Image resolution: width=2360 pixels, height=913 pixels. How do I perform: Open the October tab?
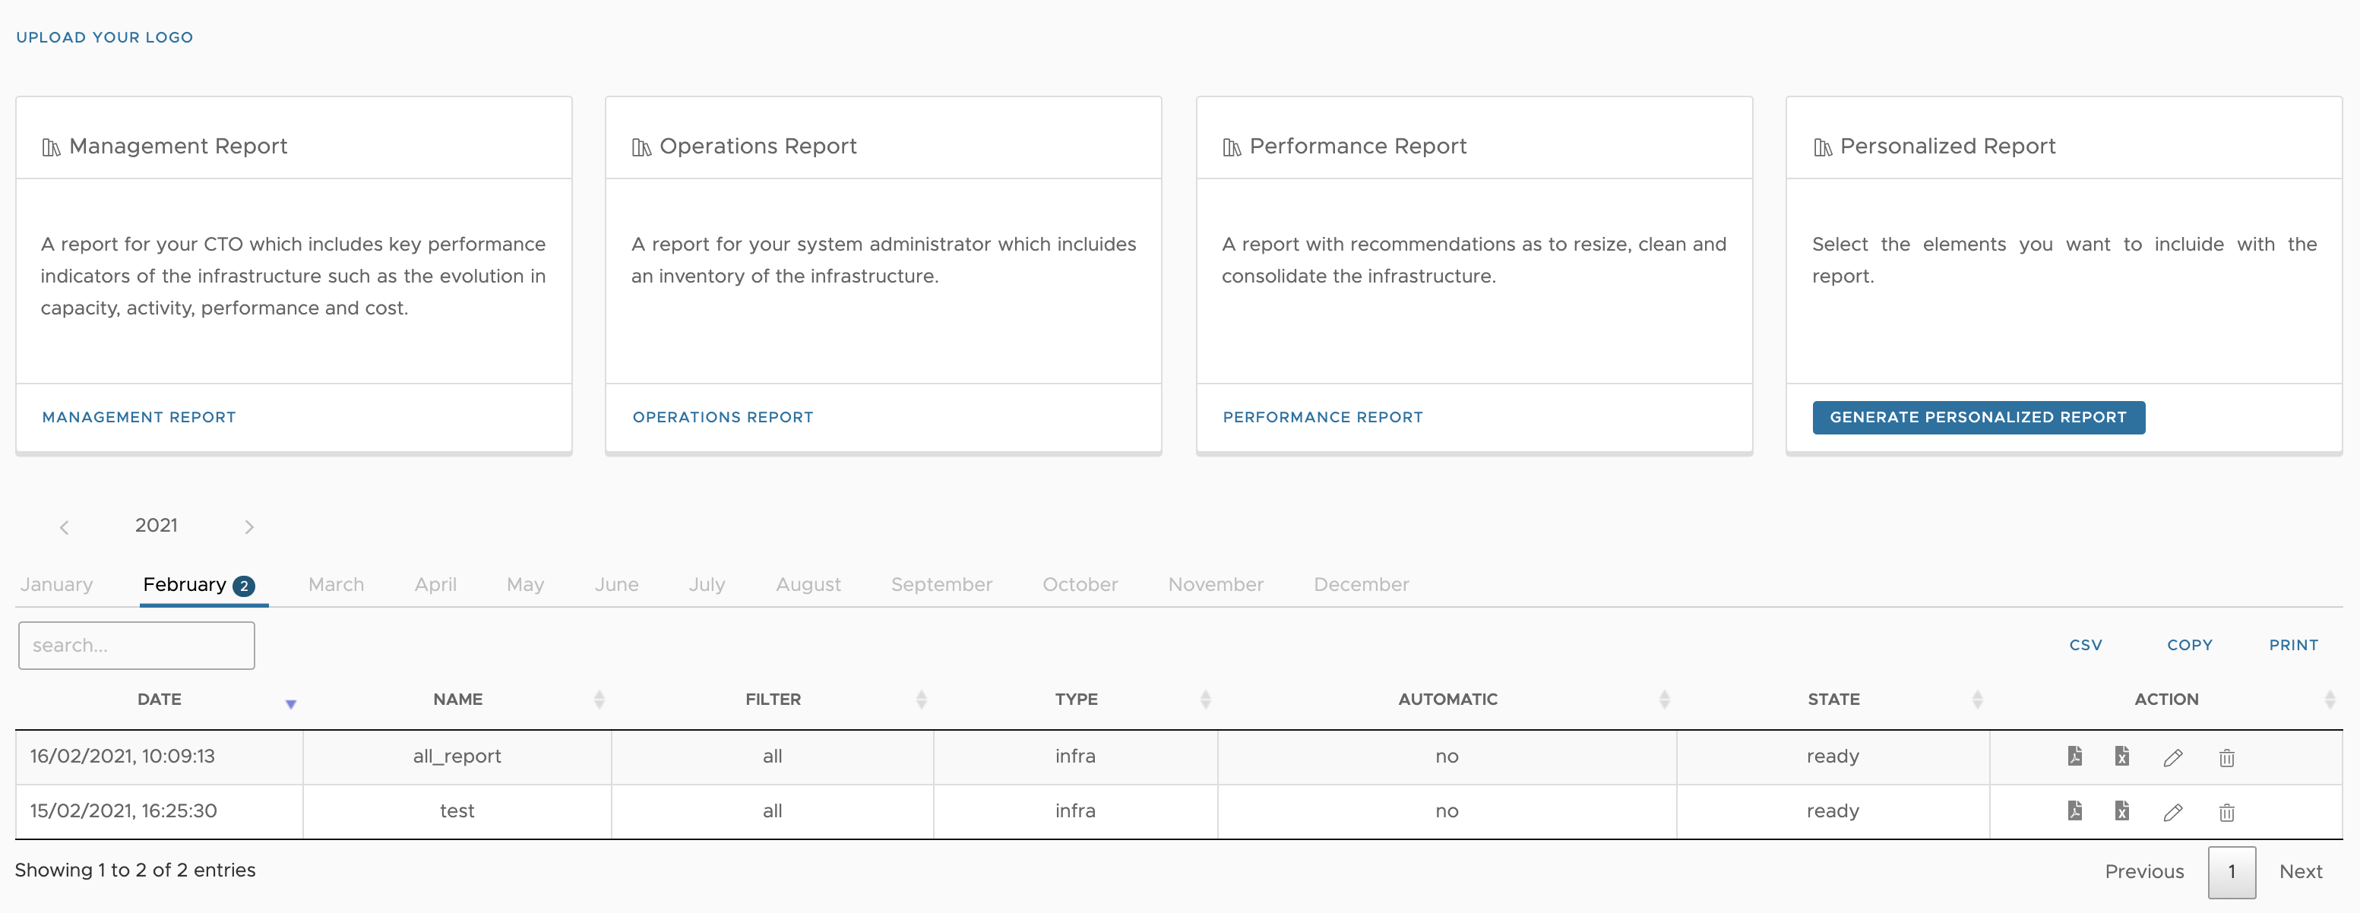click(1080, 584)
